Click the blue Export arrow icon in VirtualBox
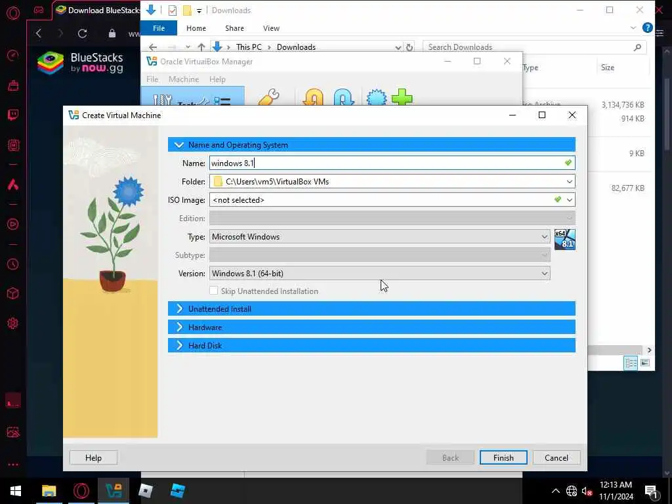 [x=344, y=97]
